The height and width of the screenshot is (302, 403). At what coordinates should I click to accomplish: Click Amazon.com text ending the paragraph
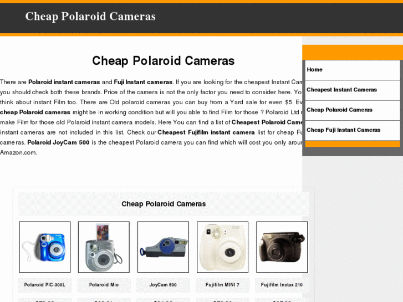tap(18, 152)
